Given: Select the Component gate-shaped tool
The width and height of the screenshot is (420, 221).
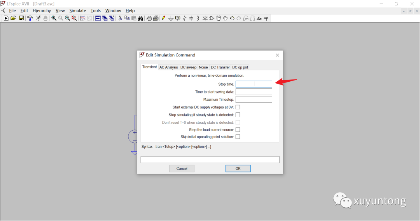Looking at the screenshot, I should [212, 18].
